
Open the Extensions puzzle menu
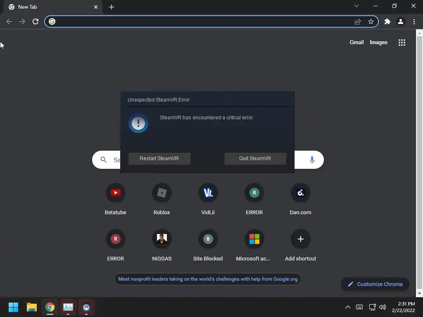pos(387,21)
